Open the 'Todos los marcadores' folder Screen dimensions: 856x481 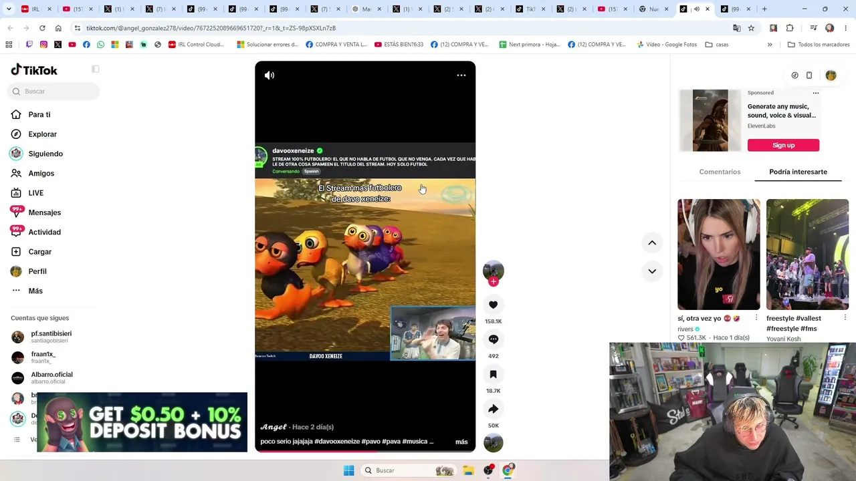coord(819,45)
